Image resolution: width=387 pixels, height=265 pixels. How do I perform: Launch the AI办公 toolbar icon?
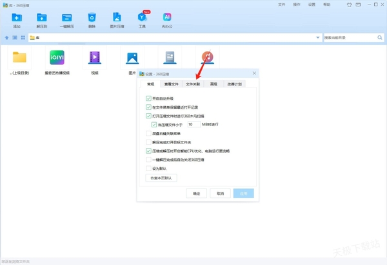(167, 18)
